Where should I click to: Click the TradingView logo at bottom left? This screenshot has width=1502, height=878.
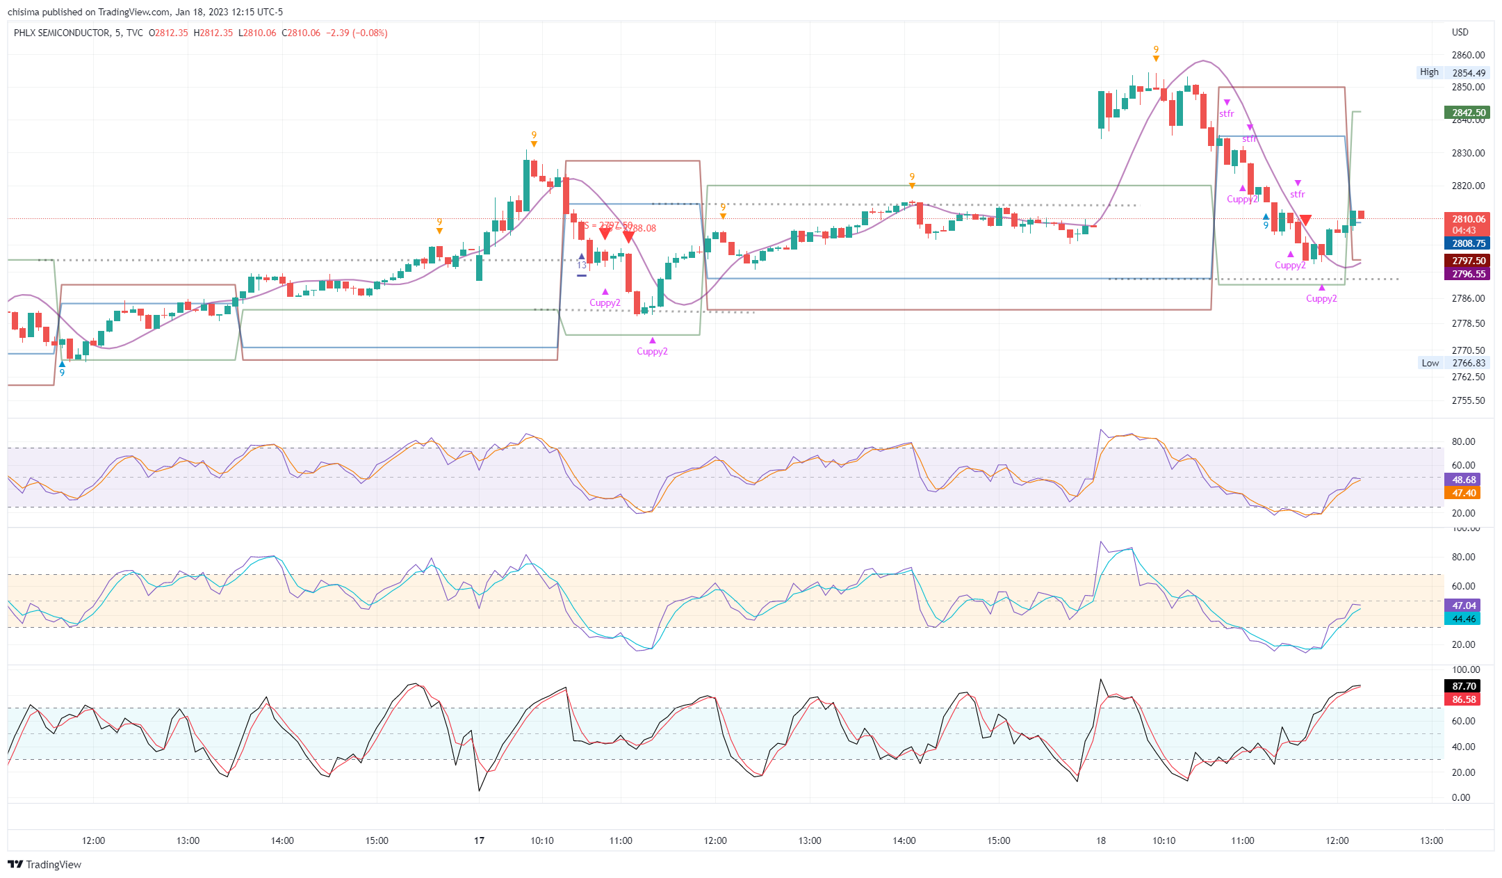coord(44,864)
